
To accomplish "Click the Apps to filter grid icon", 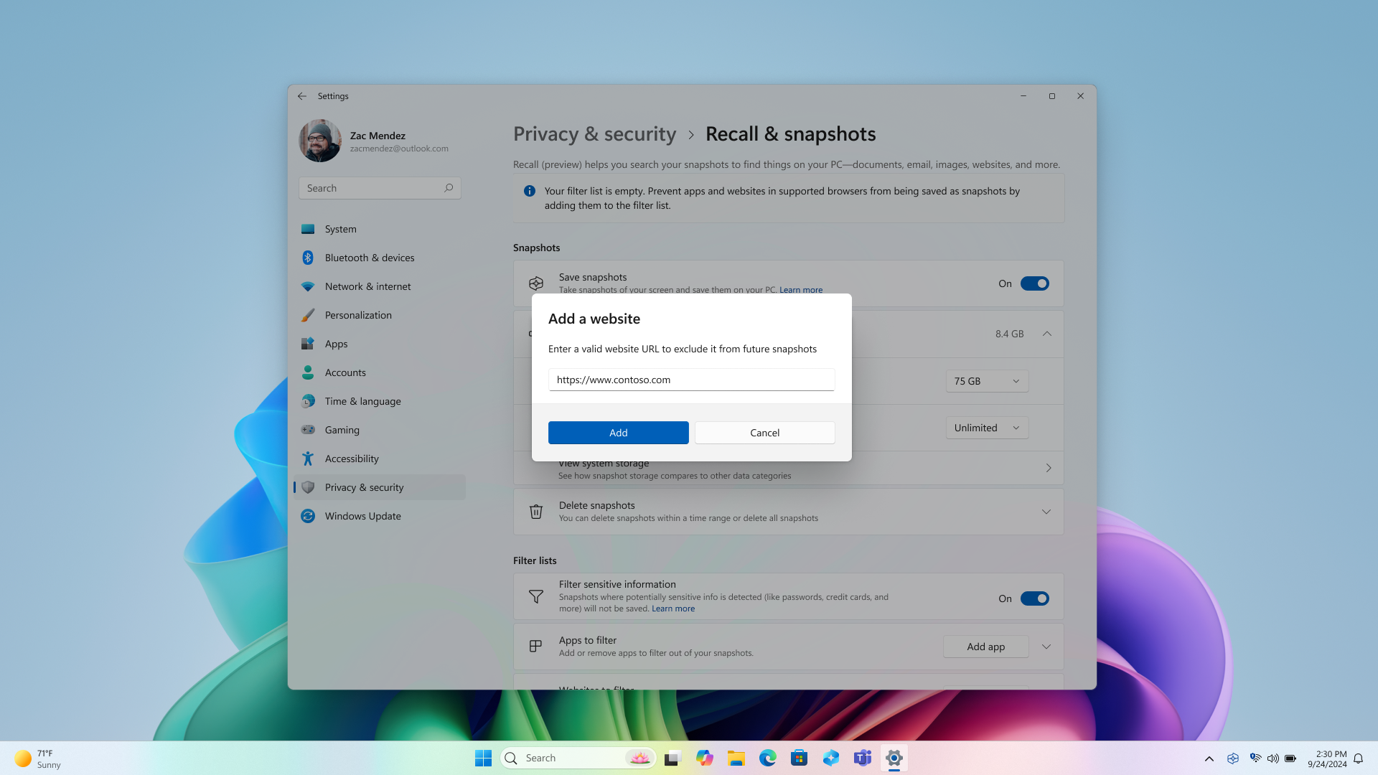I will [x=535, y=647].
